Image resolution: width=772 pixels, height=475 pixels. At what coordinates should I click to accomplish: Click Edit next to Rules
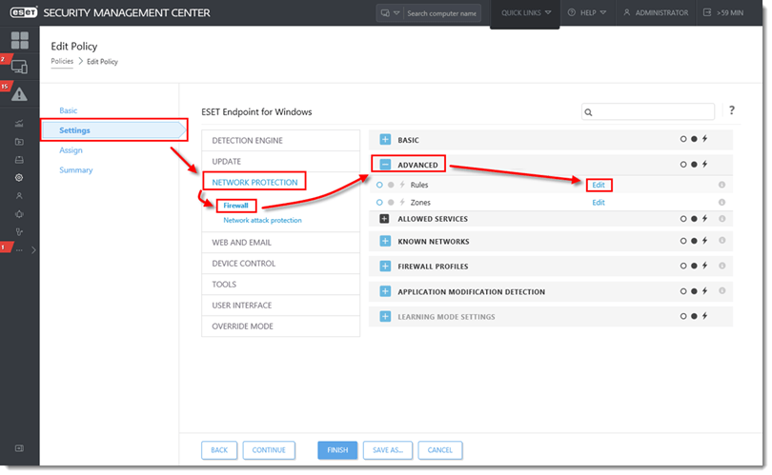[599, 185]
